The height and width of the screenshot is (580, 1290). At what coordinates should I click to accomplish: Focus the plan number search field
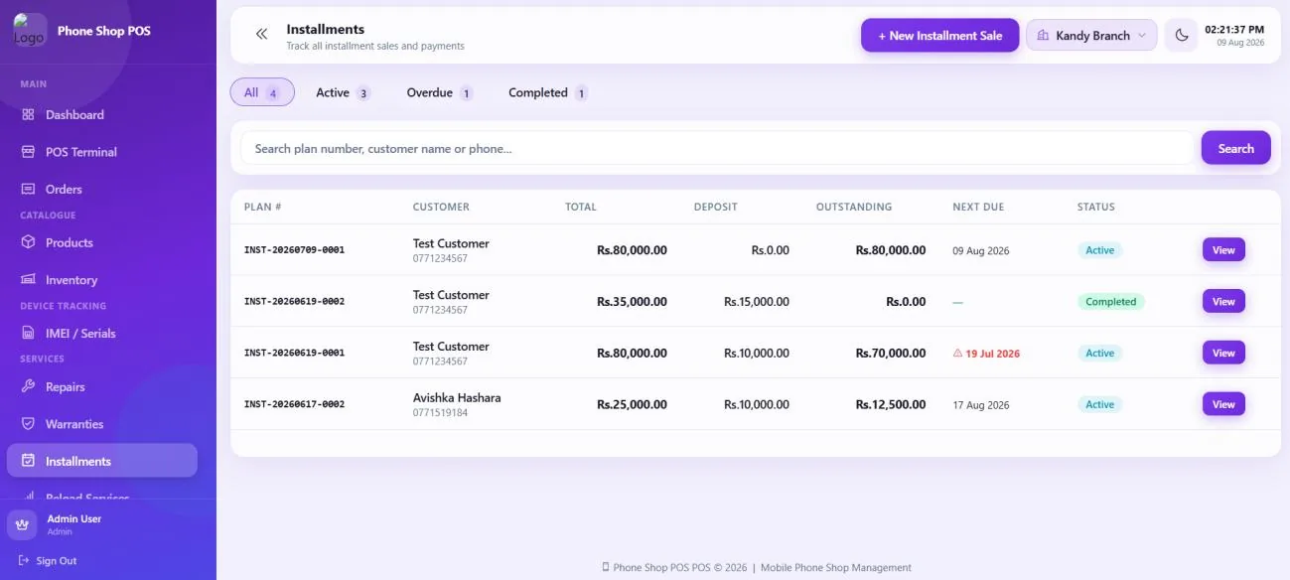coord(717,148)
